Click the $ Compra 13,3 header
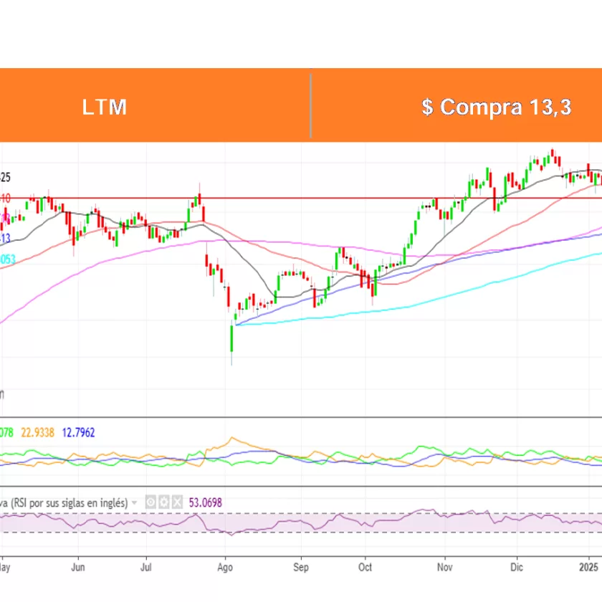Image resolution: width=602 pixels, height=602 pixels. (x=496, y=107)
